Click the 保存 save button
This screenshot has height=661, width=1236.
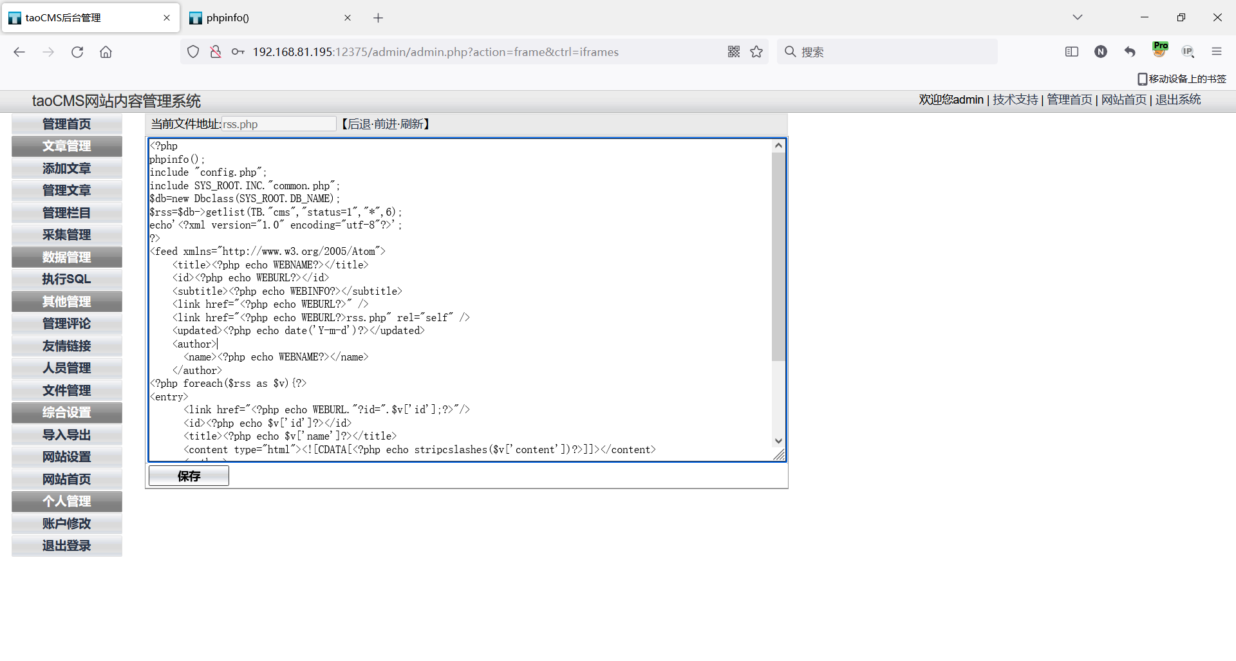189,476
